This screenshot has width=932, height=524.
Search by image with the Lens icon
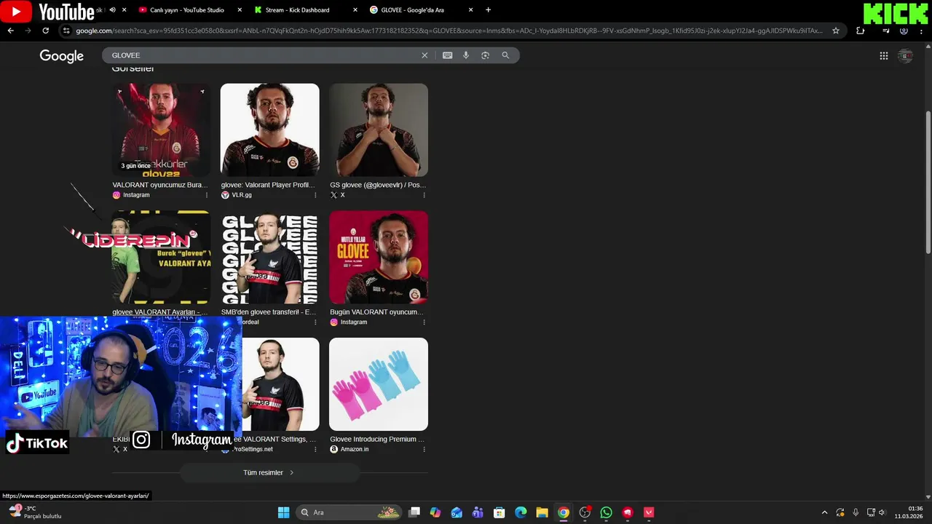tap(486, 55)
